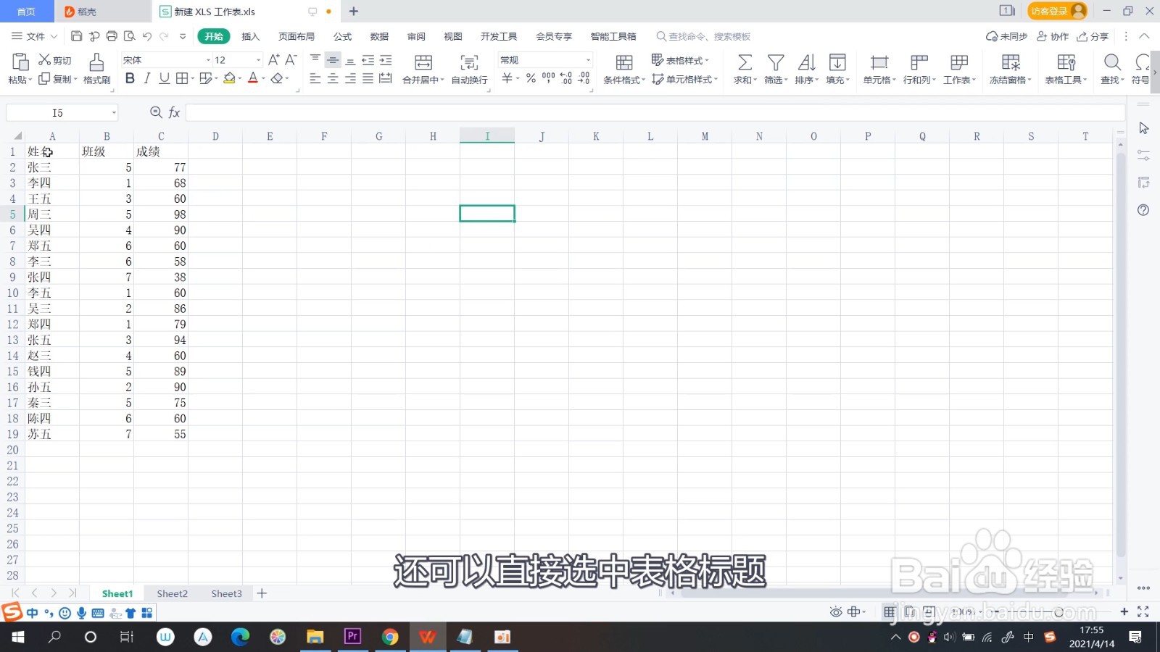
Task: Open File Explorer from taskbar
Action: click(x=315, y=637)
